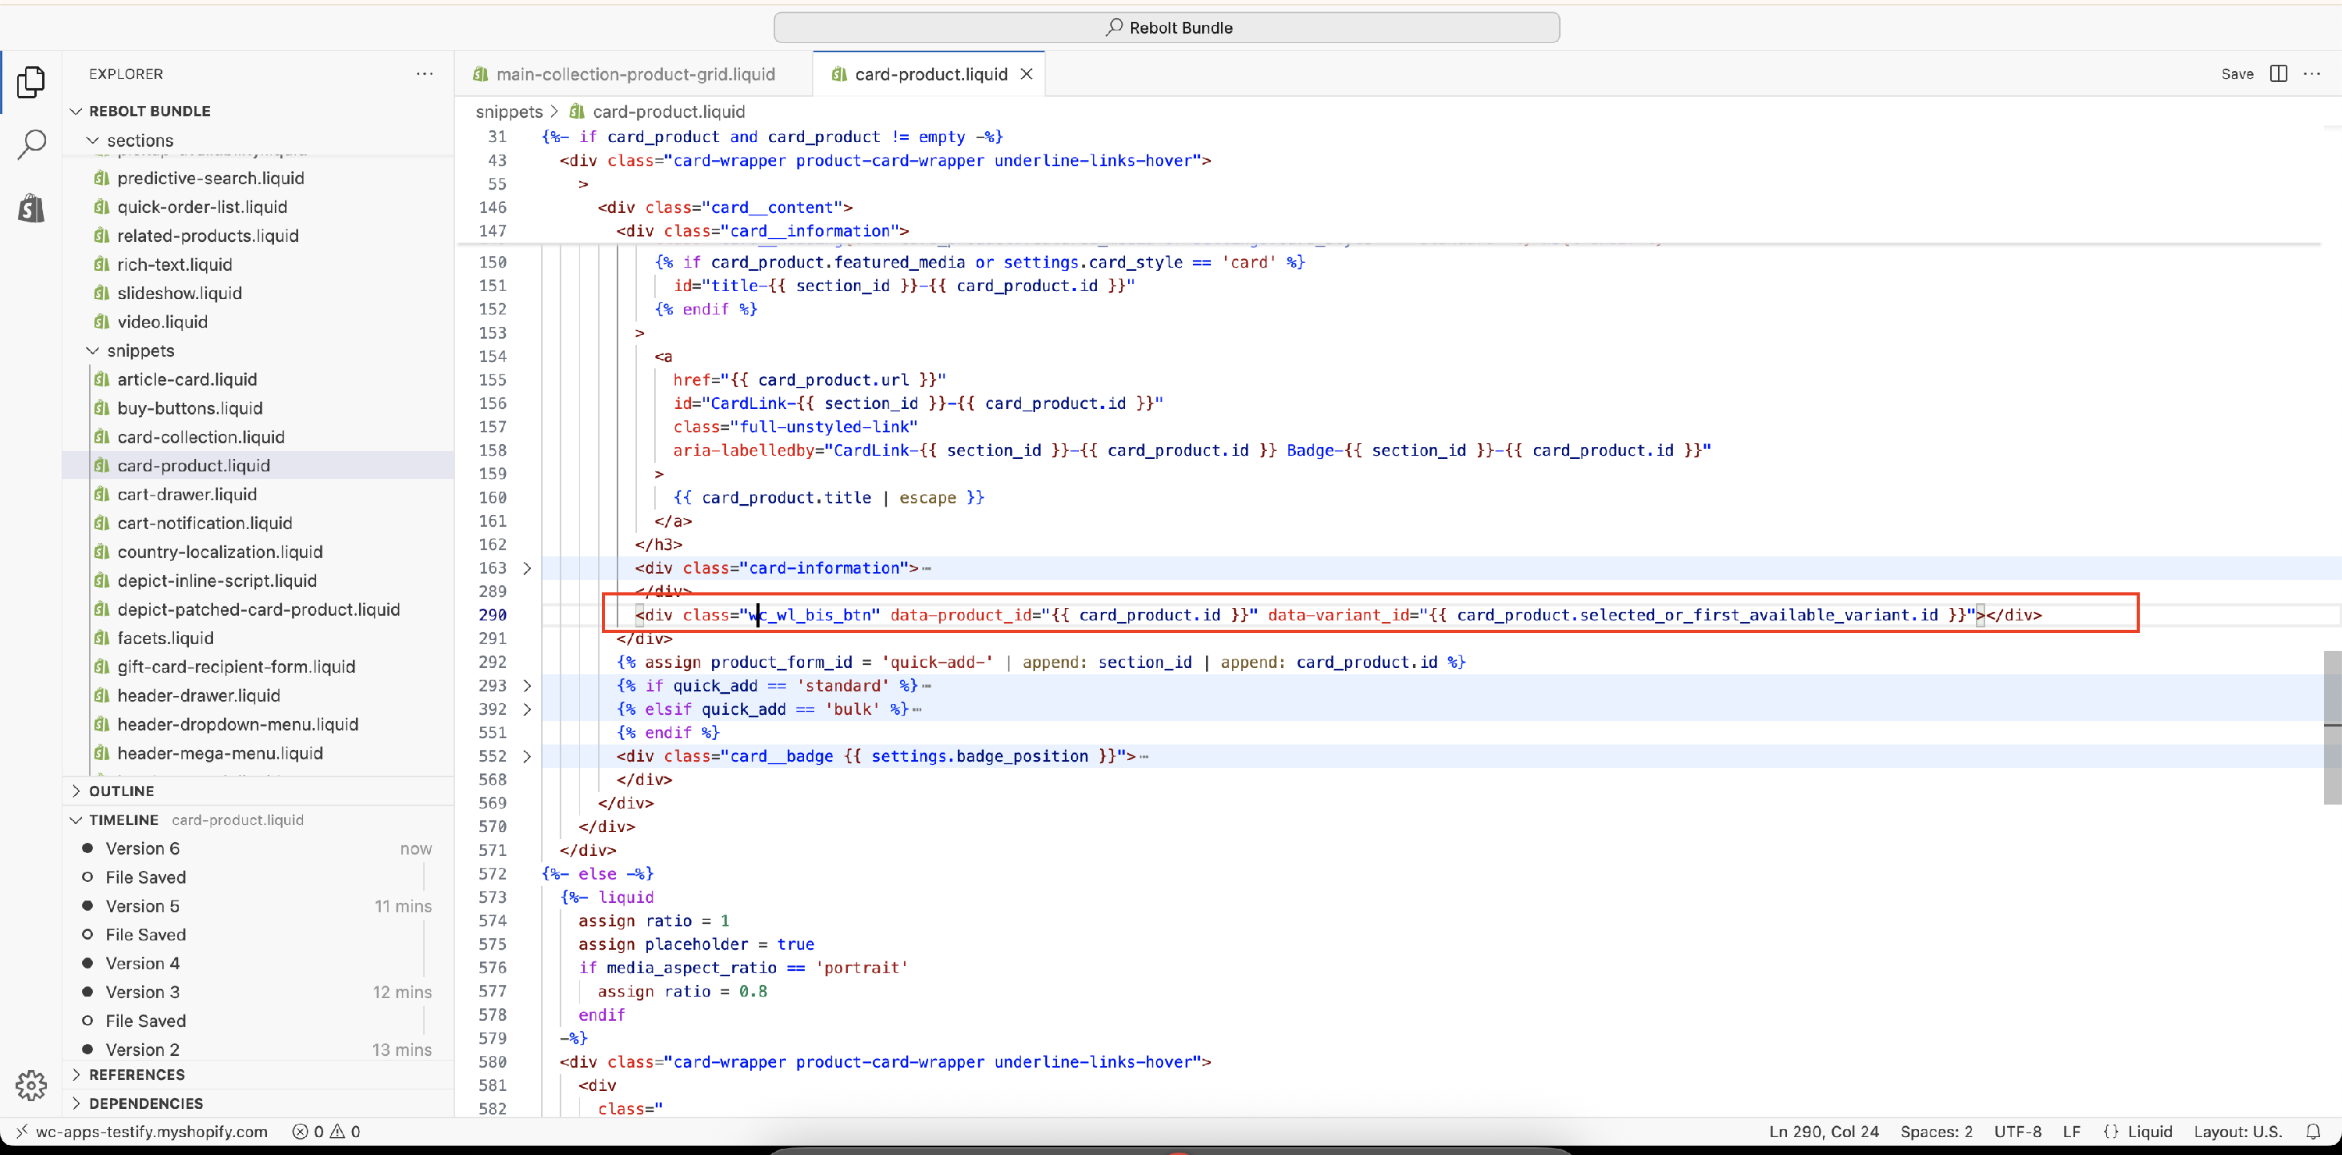The height and width of the screenshot is (1155, 2342).
Task: Click the Save button
Action: [x=2237, y=73]
